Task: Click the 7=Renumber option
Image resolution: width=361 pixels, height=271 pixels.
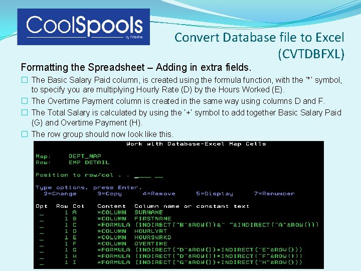Action: (x=274, y=194)
